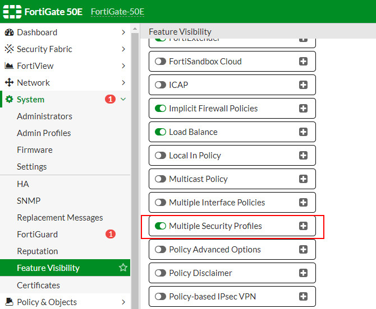
Task: Expand the Network menu chevron
Action: [123, 82]
